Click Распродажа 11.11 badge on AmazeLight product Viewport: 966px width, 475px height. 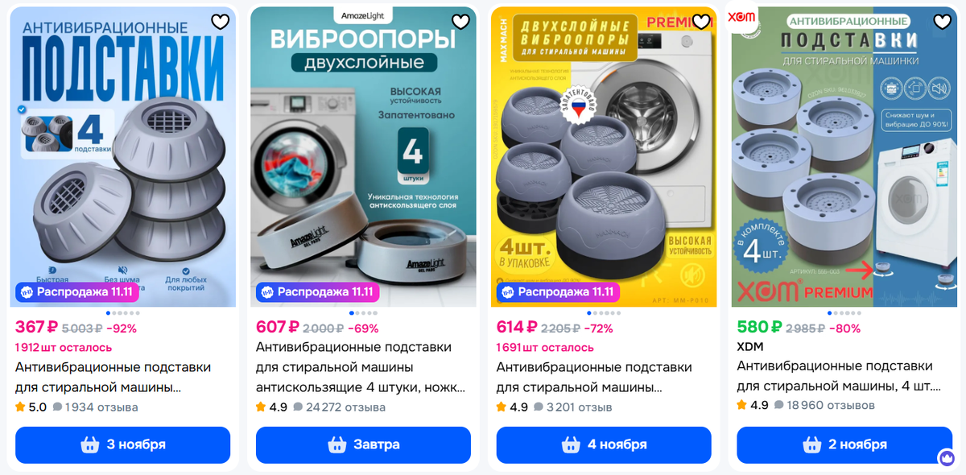[317, 291]
